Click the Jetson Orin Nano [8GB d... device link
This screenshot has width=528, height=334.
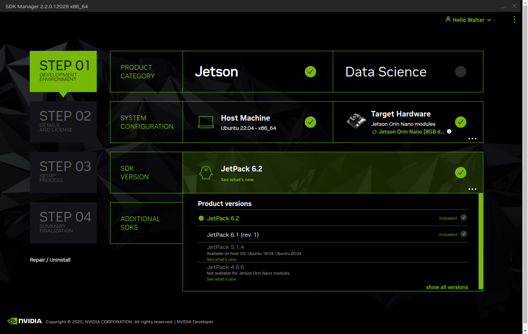coord(411,132)
